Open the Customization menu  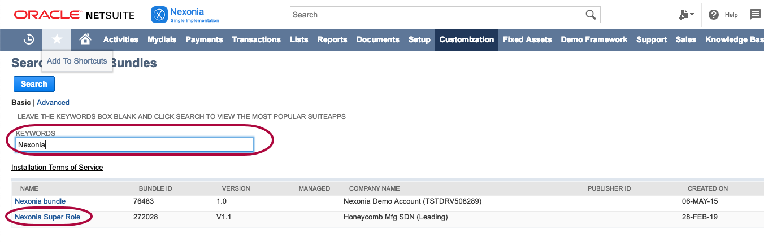coord(466,39)
